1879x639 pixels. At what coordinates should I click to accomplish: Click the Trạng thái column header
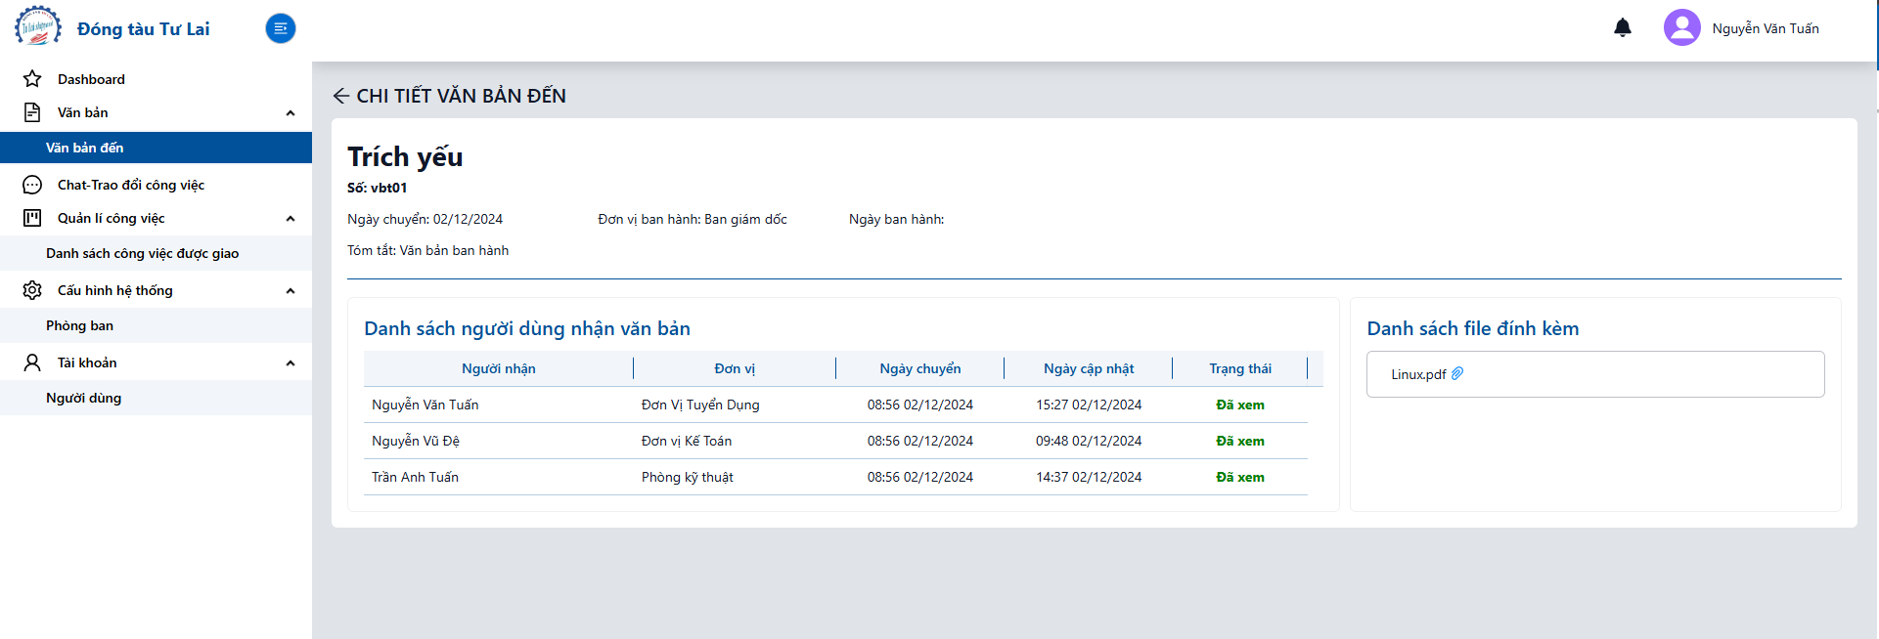pyautogui.click(x=1240, y=368)
